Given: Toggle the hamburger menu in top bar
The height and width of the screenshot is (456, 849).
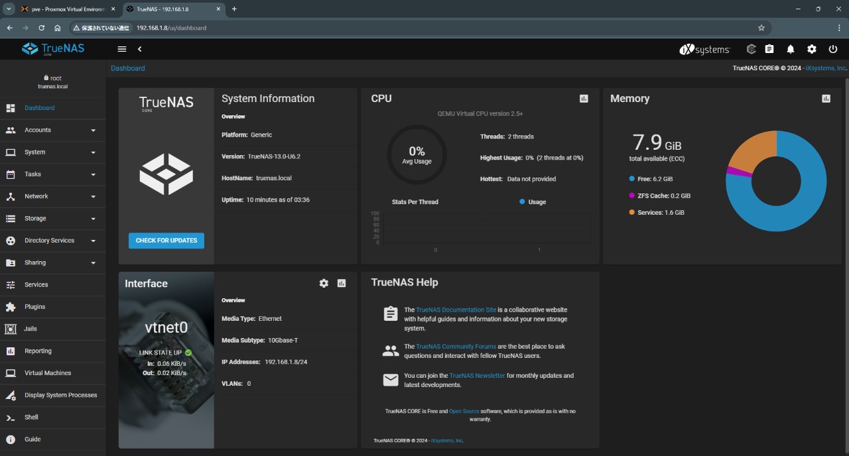Looking at the screenshot, I should (x=121, y=49).
